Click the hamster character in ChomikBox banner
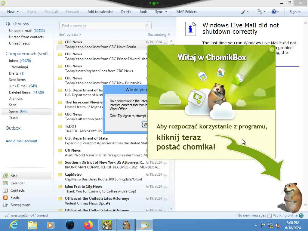This screenshot has height=231, width=308. click(x=218, y=96)
